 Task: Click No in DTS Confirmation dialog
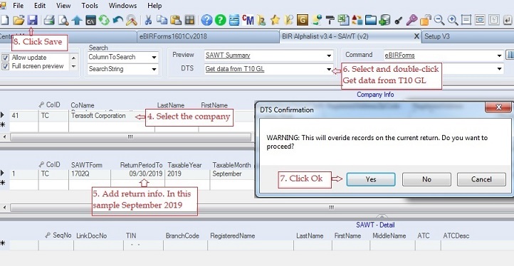(426, 179)
